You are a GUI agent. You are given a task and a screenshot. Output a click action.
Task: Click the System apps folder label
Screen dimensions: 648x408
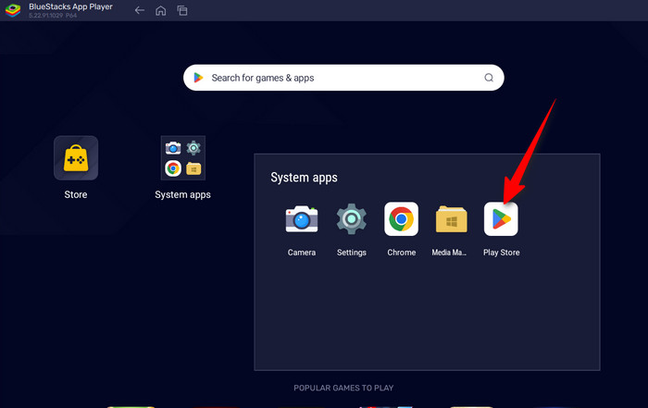[x=182, y=195]
